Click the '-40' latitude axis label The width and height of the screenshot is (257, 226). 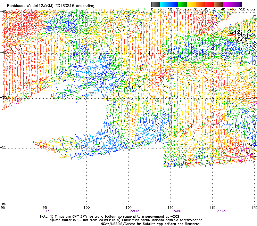(x=3, y=11)
